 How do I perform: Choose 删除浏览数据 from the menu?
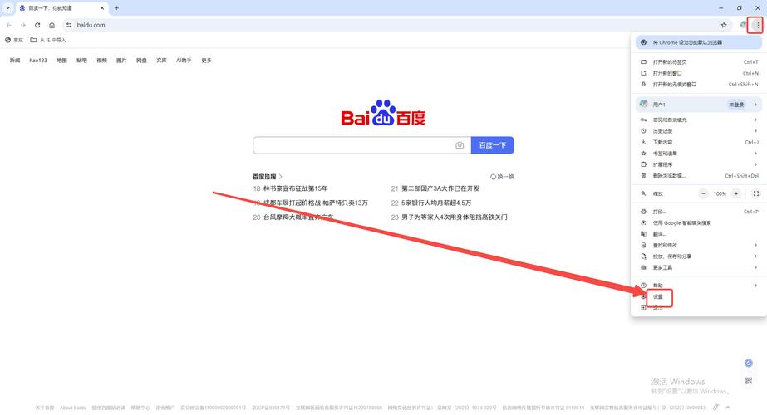coord(699,176)
